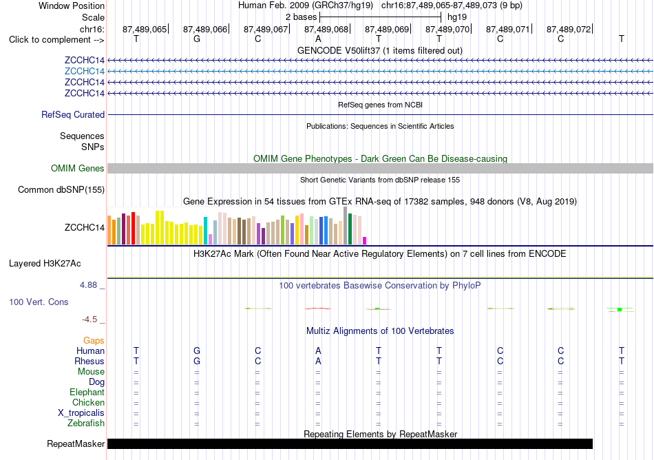This screenshot has width=654, height=460.
Task: Open 'Repeating Elements by RepeatMasker' title
Action: click(x=380, y=434)
